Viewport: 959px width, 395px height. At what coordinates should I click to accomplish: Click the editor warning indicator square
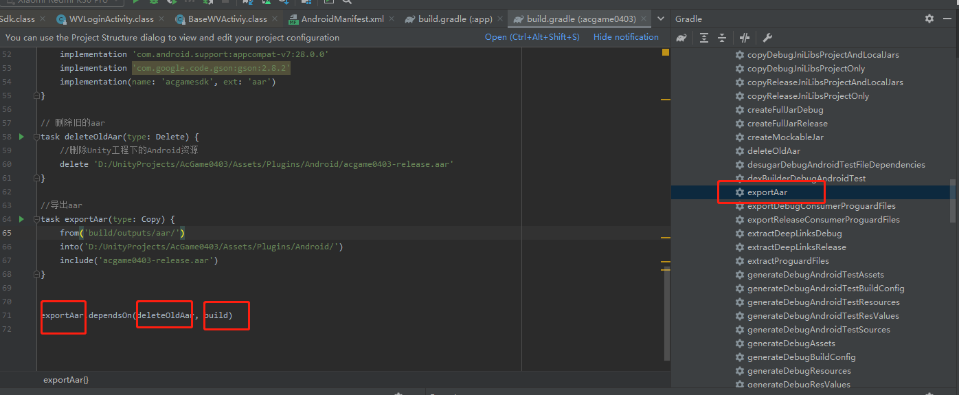tap(665, 52)
